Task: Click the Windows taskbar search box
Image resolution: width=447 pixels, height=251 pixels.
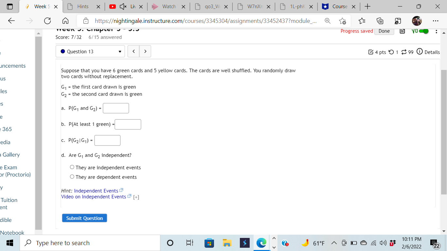Action: pyautogui.click(x=91, y=243)
